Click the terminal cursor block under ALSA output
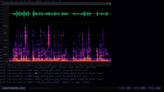 point(1,85)
